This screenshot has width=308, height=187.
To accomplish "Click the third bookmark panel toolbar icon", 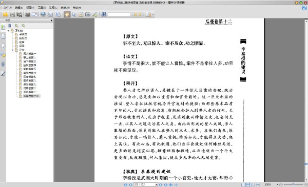I will pyautogui.click(x=24, y=26).
